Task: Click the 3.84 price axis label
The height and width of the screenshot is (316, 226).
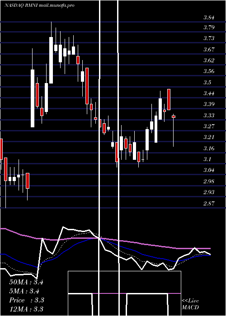Action: (209, 18)
